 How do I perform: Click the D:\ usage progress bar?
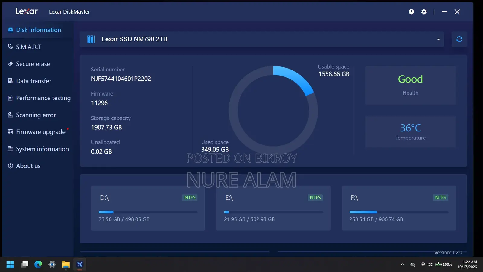coord(148,212)
